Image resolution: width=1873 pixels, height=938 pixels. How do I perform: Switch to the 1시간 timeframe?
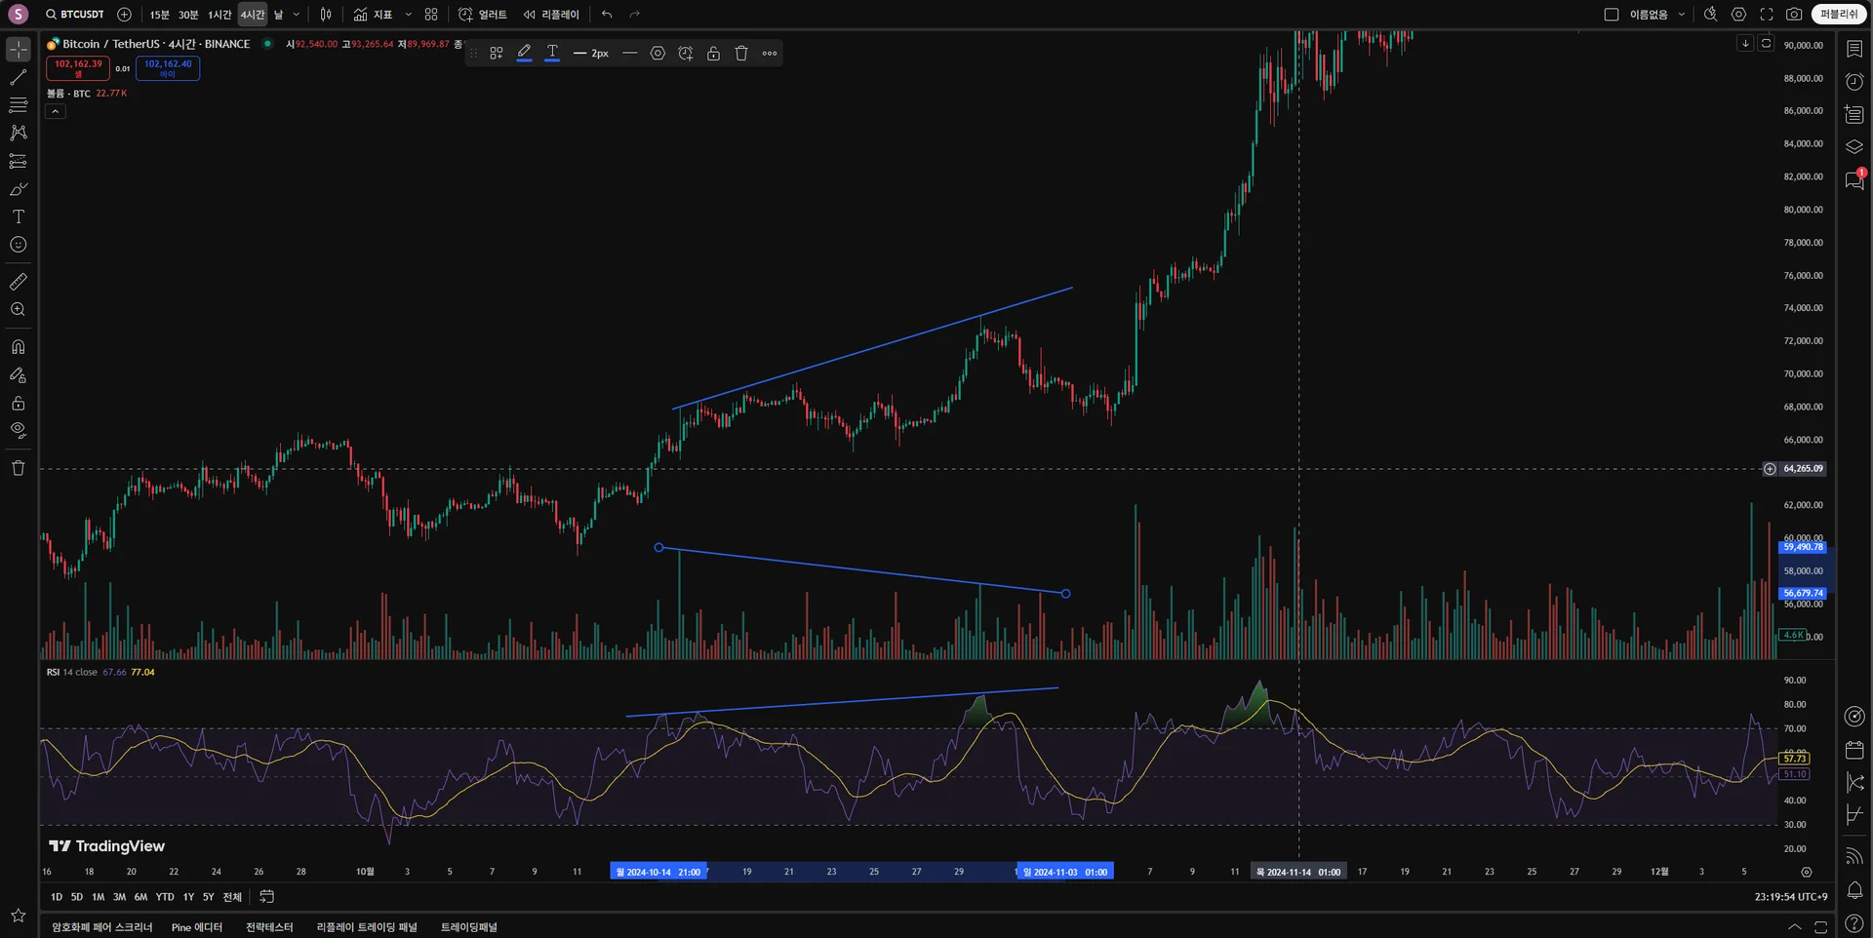point(219,15)
